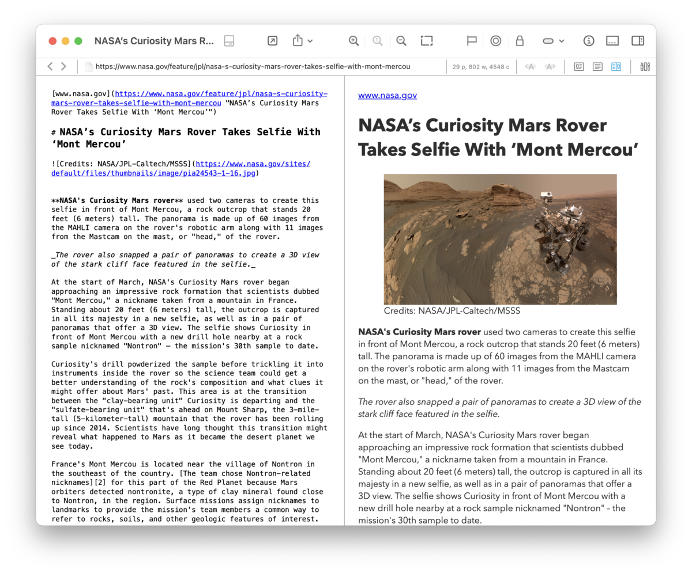Toggle the right sidebar panel
This screenshot has height=573, width=692.
click(x=638, y=41)
